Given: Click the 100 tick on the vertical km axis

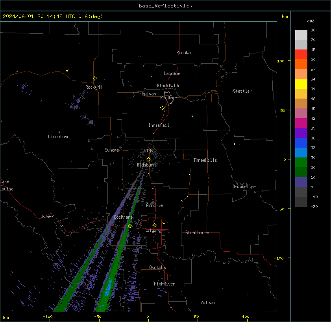Looking at the screenshot, I should coord(281,61).
